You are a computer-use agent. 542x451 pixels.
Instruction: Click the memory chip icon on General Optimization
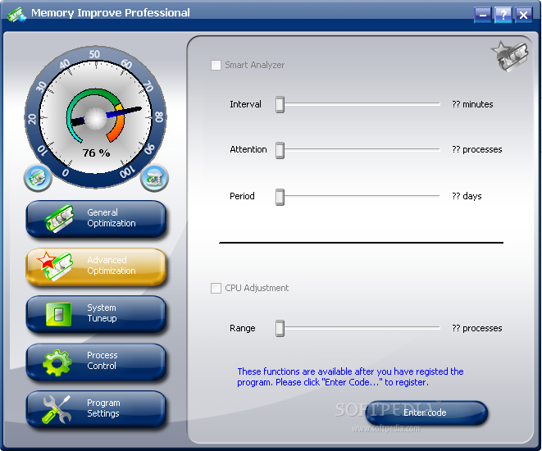(x=59, y=218)
